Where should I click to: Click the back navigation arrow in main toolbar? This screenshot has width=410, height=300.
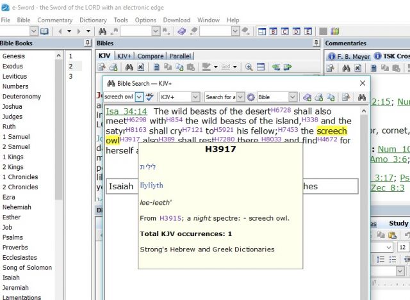click(x=60, y=31)
